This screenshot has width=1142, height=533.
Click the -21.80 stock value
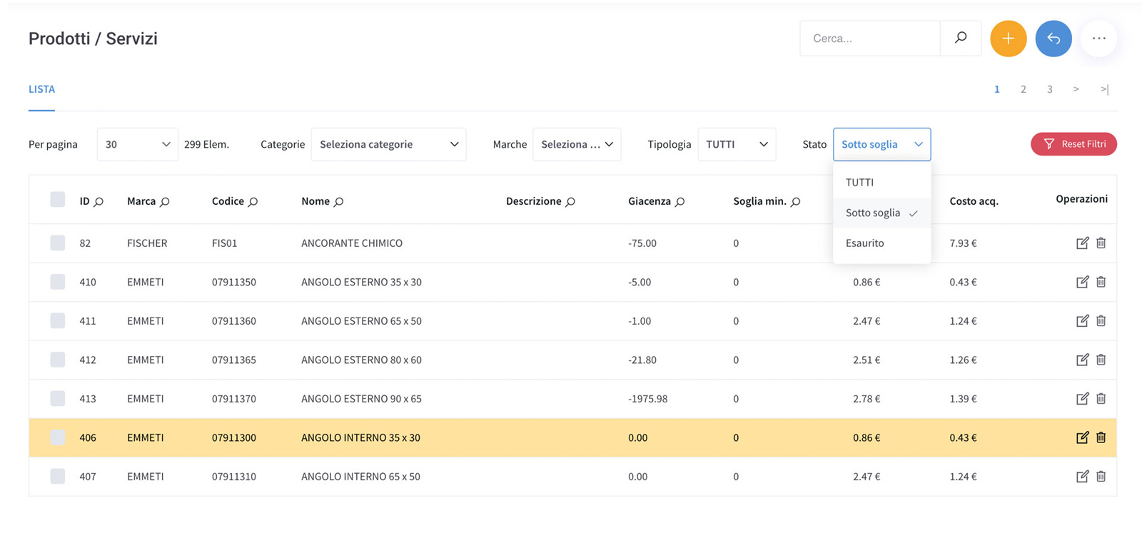coord(642,360)
